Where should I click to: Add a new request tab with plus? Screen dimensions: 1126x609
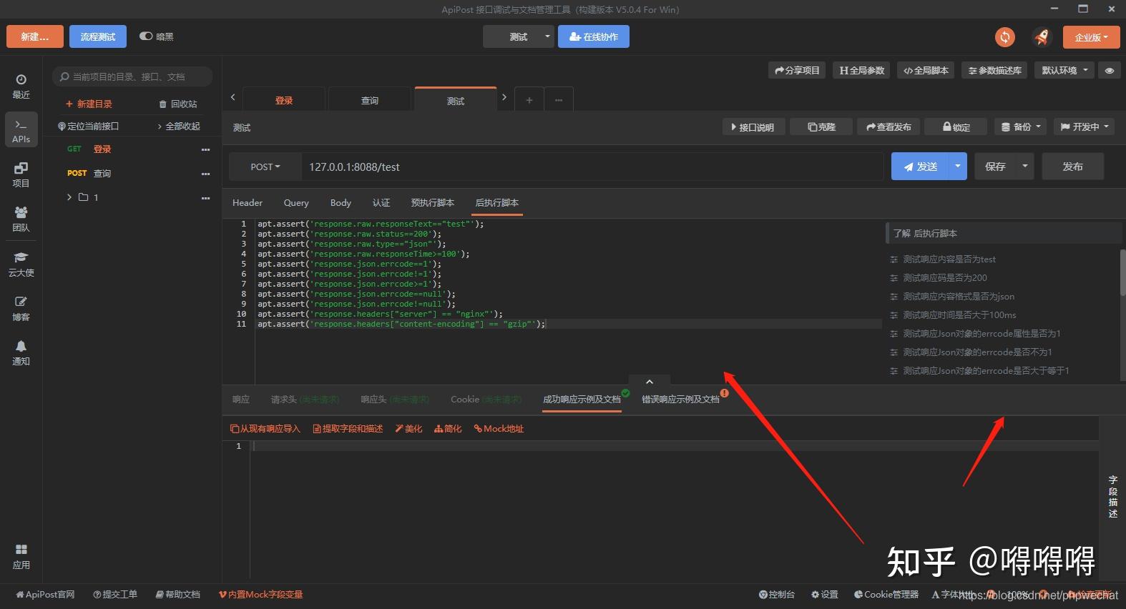[529, 100]
